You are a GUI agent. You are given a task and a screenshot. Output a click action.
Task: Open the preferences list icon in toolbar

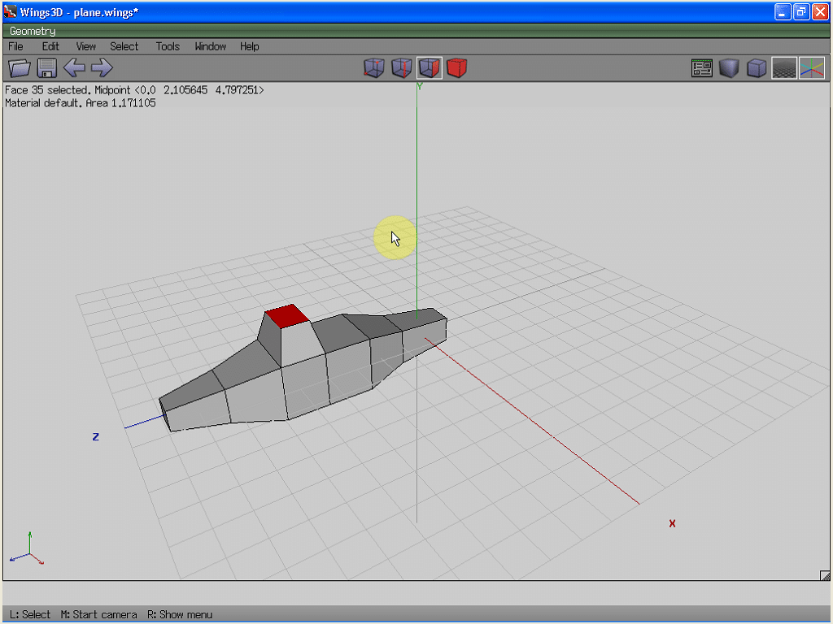[x=702, y=68]
